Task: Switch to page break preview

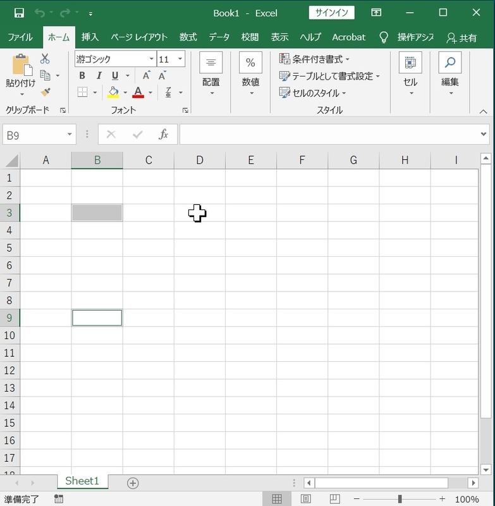Action: [x=334, y=499]
